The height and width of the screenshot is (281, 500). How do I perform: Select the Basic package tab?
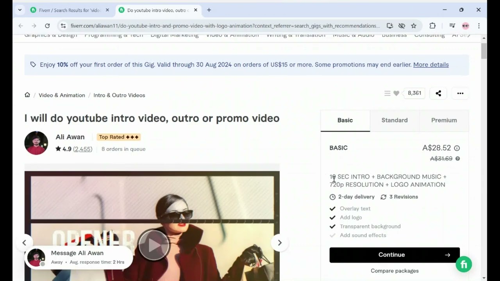coord(345,121)
